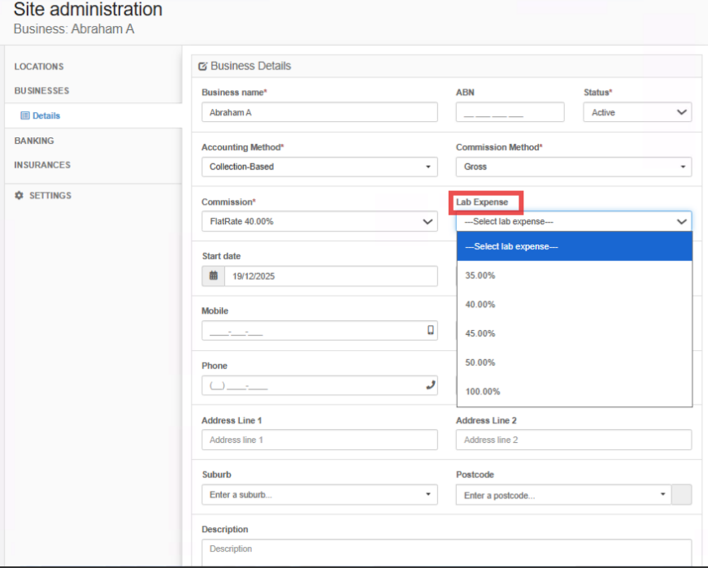Click the Details list icon in sidebar
The height and width of the screenshot is (568, 708).
coord(25,115)
